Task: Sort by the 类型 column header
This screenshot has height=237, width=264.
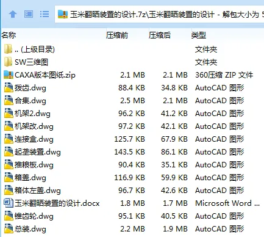Action: pyautogui.click(x=199, y=35)
